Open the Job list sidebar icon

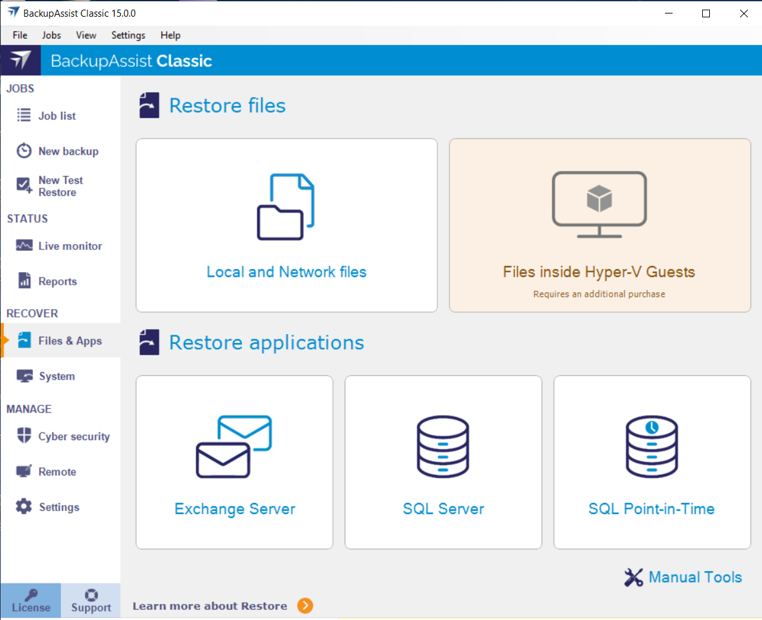click(x=24, y=116)
